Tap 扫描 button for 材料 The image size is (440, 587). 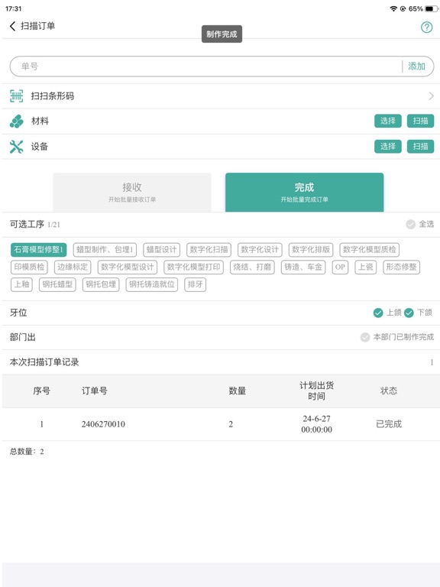pos(421,121)
